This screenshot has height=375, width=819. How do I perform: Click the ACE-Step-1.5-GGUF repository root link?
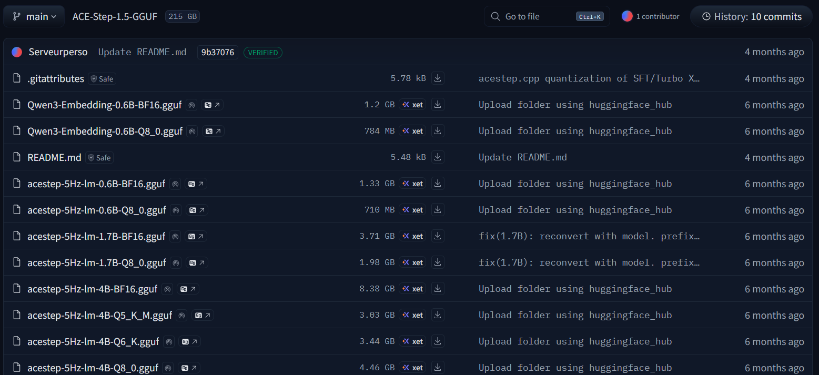115,16
